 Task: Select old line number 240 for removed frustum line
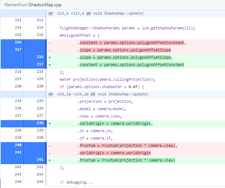[x=18, y=145]
